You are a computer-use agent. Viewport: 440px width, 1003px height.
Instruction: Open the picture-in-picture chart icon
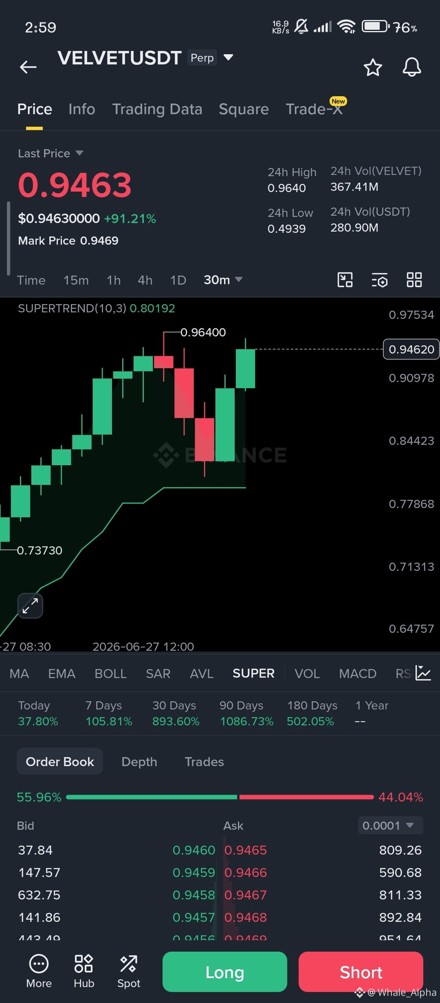[345, 280]
